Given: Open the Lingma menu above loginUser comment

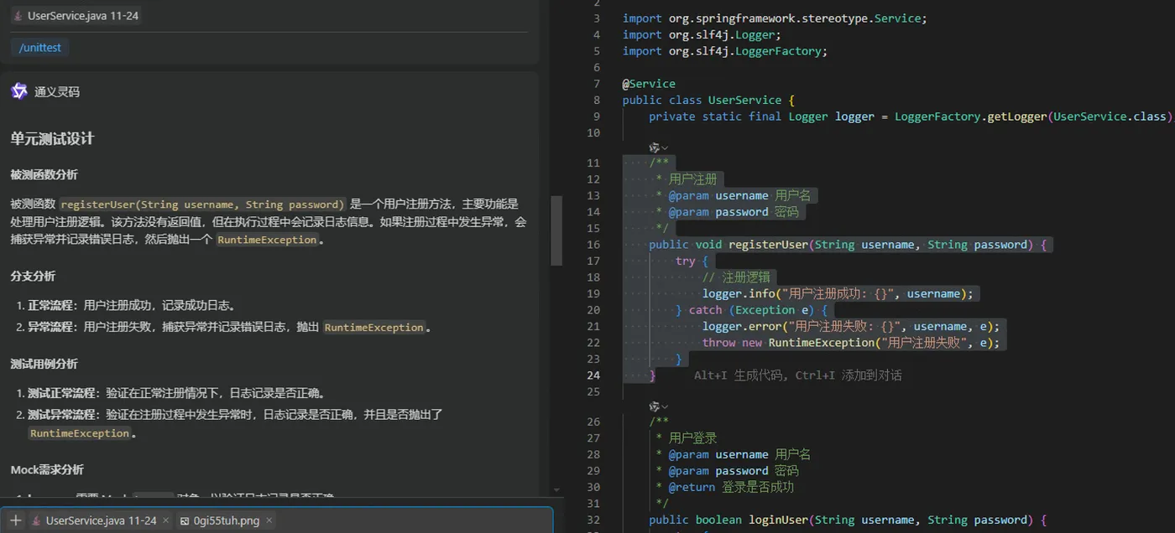Looking at the screenshot, I should pyautogui.click(x=655, y=406).
